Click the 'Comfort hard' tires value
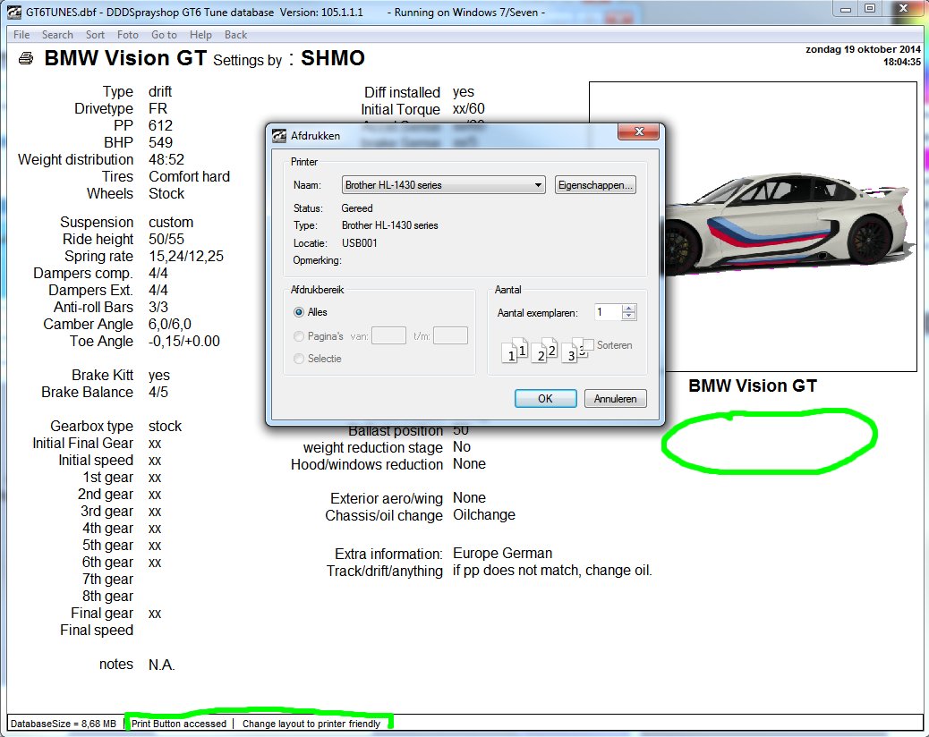The height and width of the screenshot is (737, 929). (x=189, y=176)
